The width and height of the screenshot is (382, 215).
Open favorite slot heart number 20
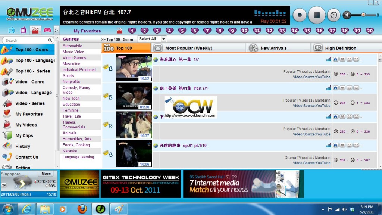370,31
